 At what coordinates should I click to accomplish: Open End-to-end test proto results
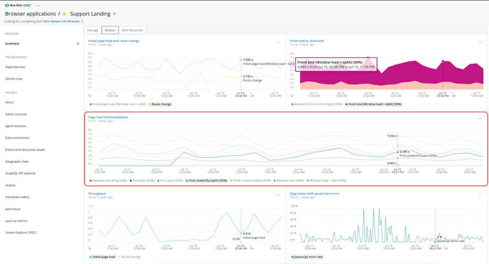coord(25,150)
